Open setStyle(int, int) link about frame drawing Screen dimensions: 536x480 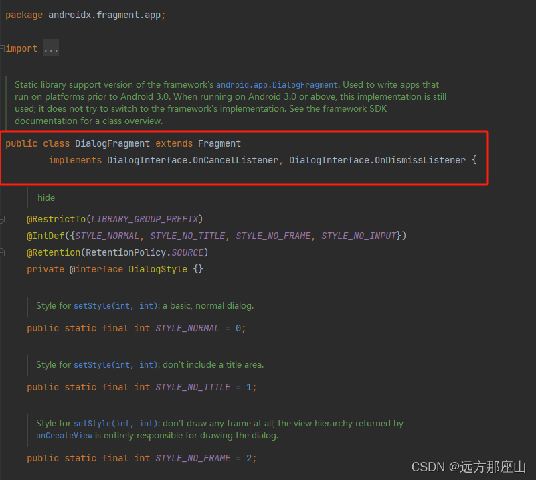pos(115,423)
